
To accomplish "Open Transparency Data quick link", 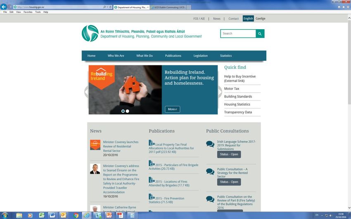I will coord(238,112).
